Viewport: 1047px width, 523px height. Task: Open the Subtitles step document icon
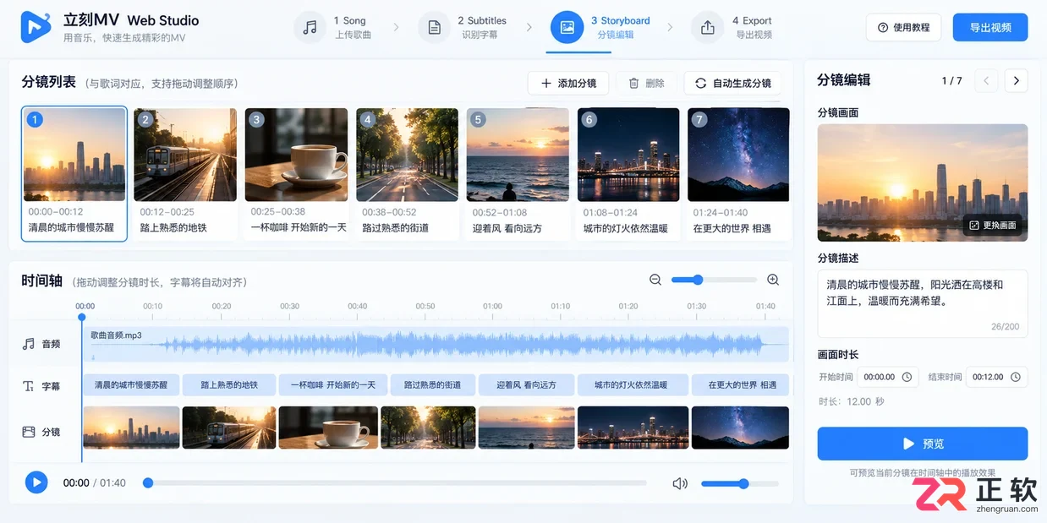point(435,27)
